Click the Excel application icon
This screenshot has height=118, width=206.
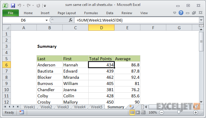[x=5, y=6]
